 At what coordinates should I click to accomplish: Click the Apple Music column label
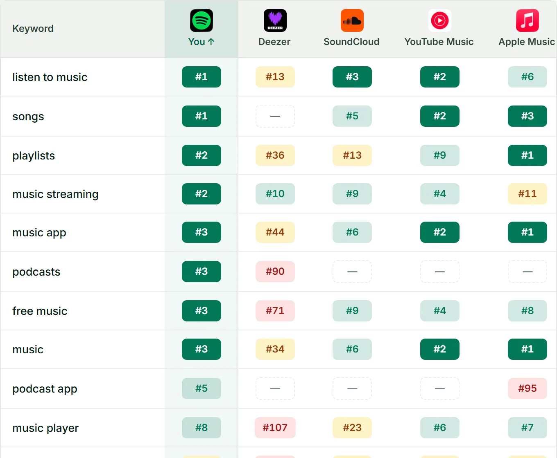pos(527,42)
